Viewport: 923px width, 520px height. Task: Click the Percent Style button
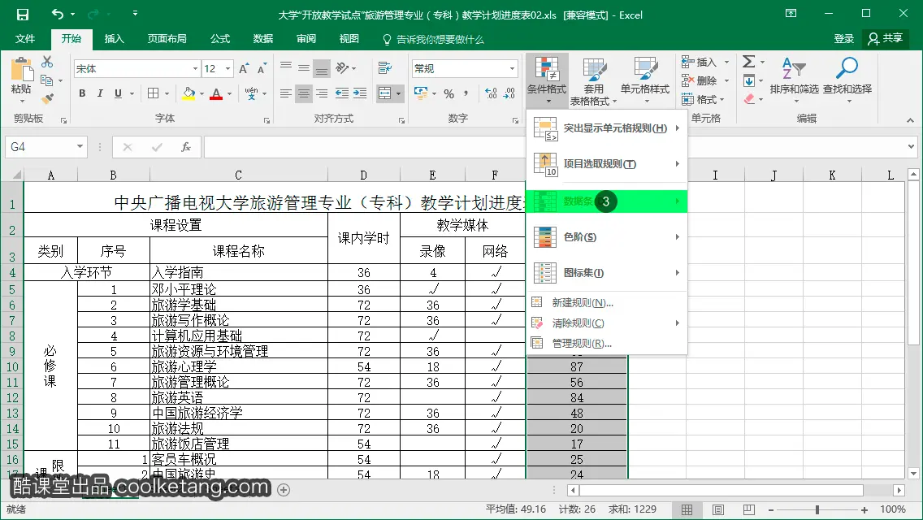(449, 93)
